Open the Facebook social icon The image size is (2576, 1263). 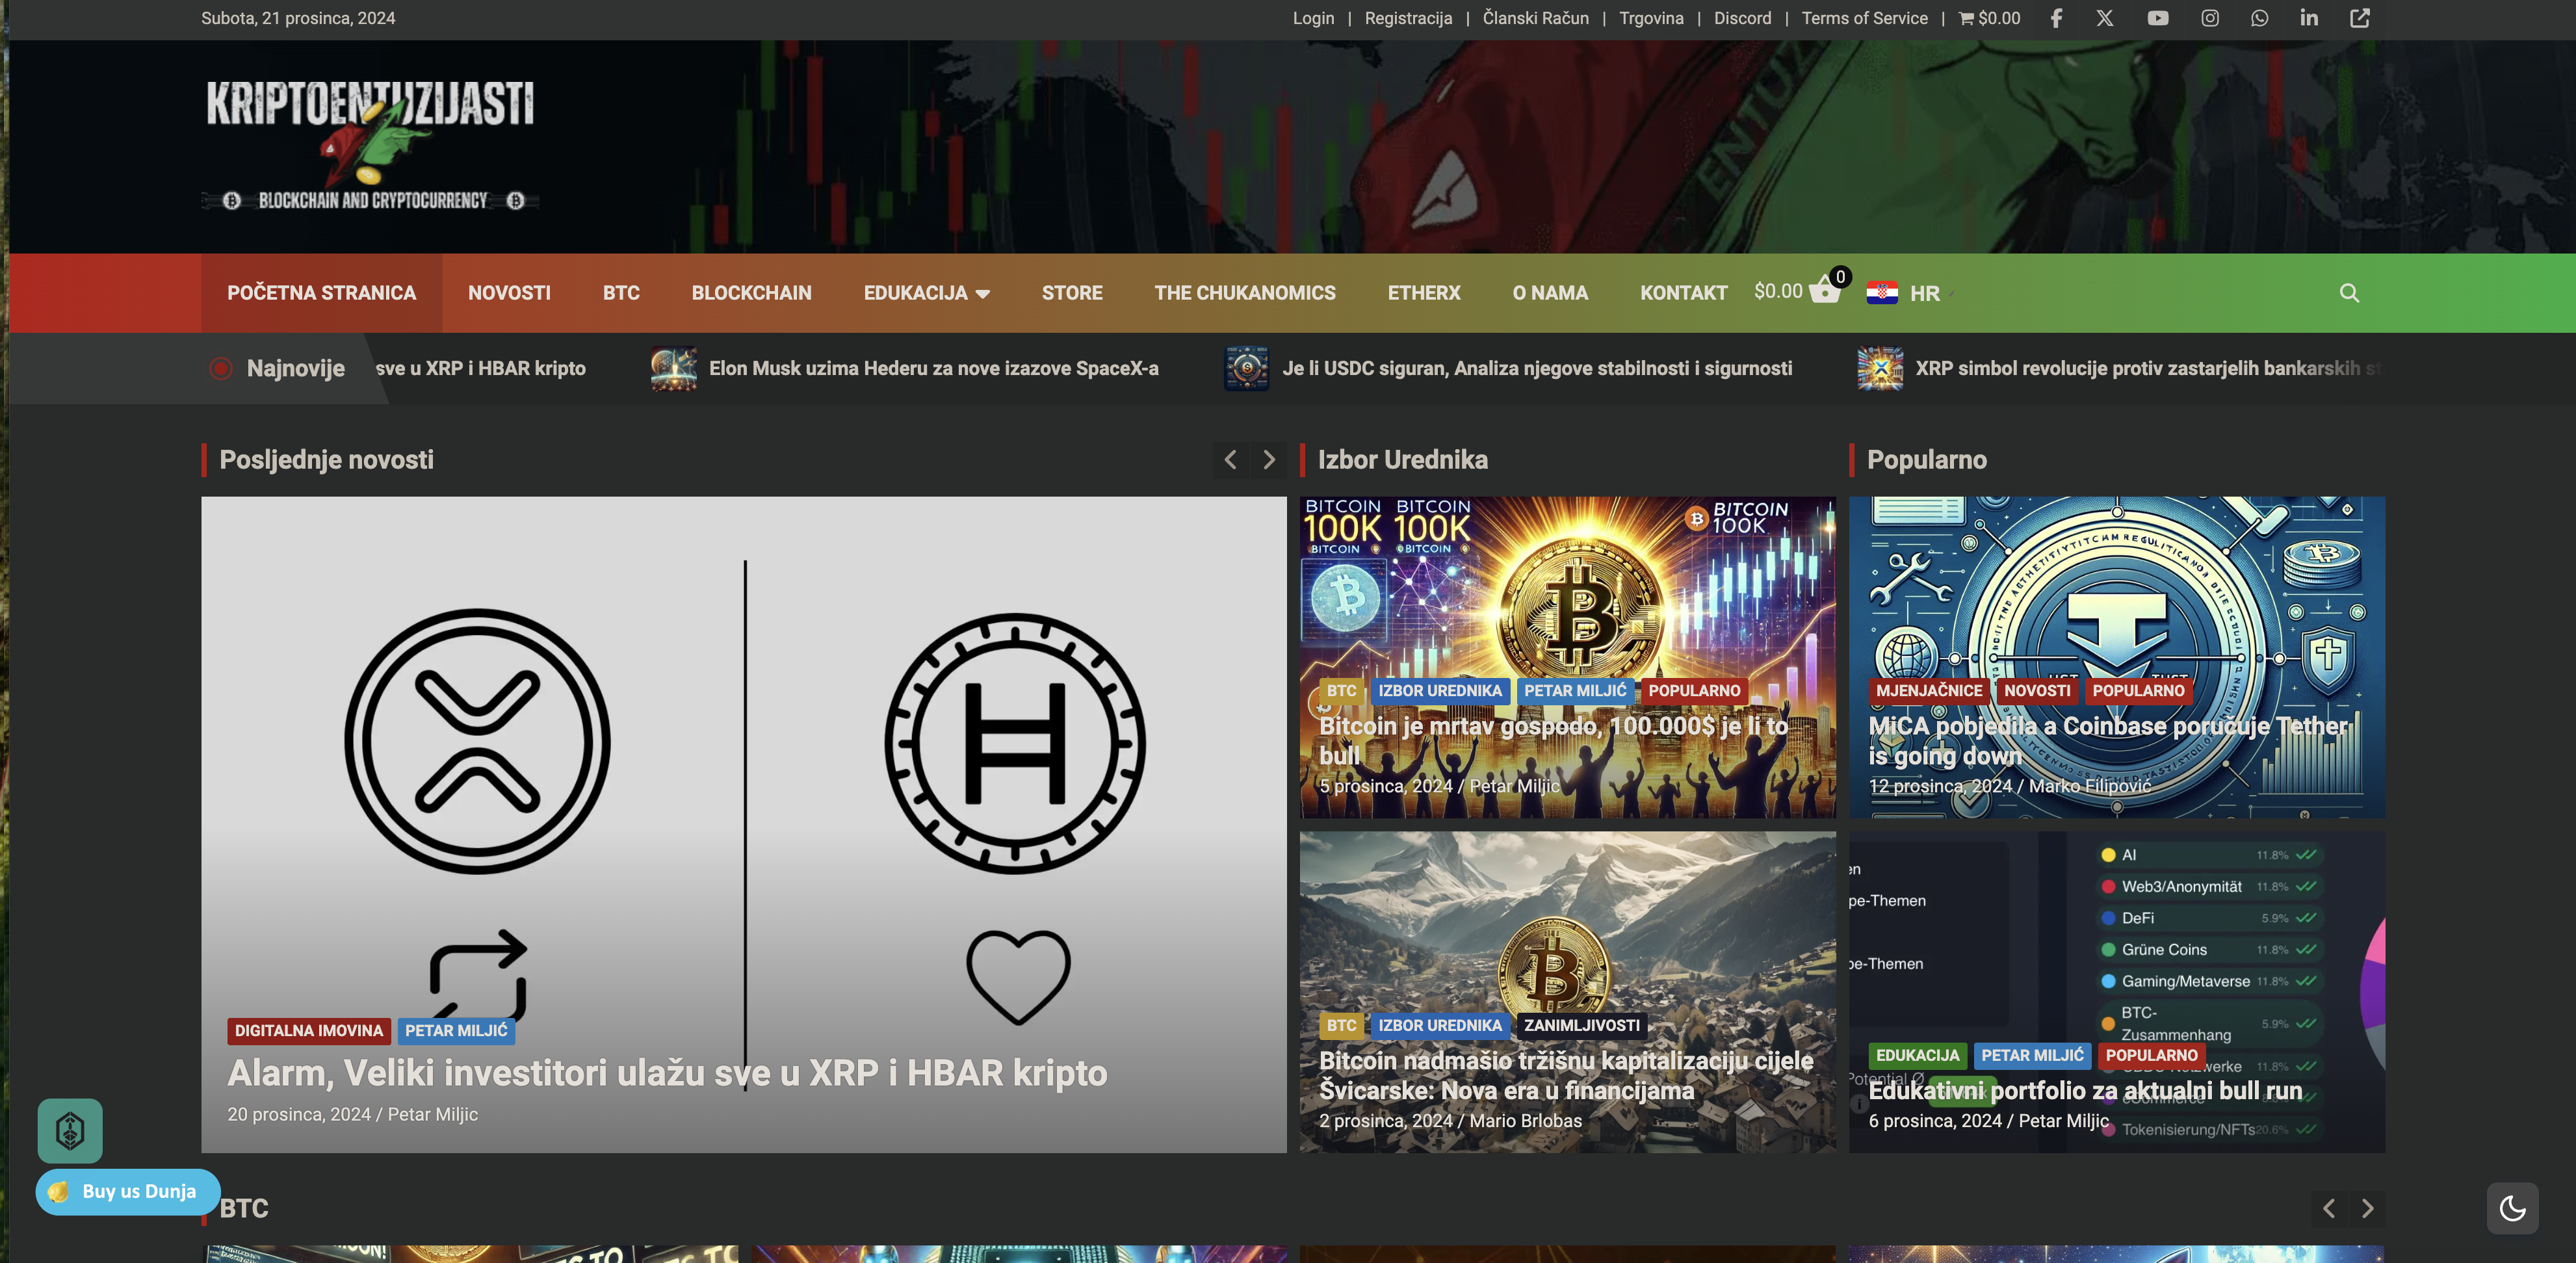[2056, 18]
